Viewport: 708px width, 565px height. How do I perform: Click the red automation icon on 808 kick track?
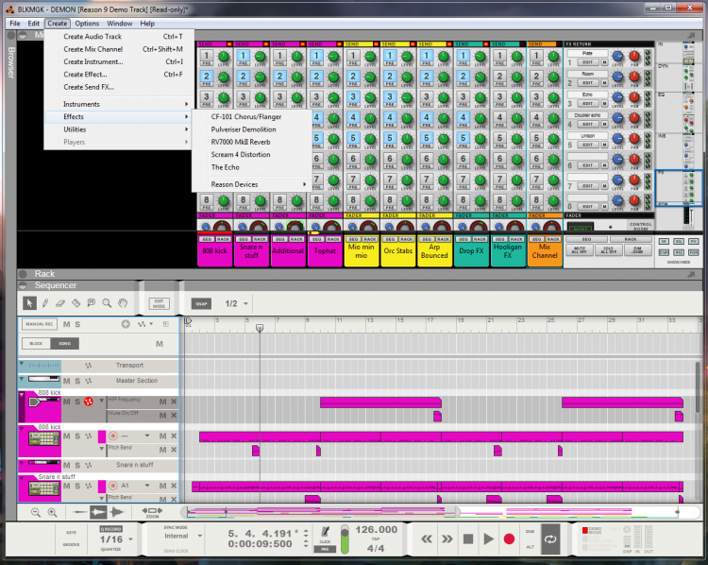pyautogui.click(x=89, y=402)
